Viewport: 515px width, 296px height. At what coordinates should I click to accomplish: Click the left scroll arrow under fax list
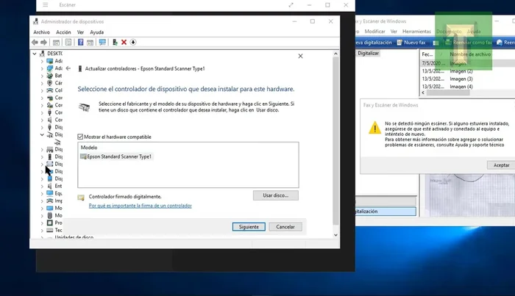click(423, 93)
